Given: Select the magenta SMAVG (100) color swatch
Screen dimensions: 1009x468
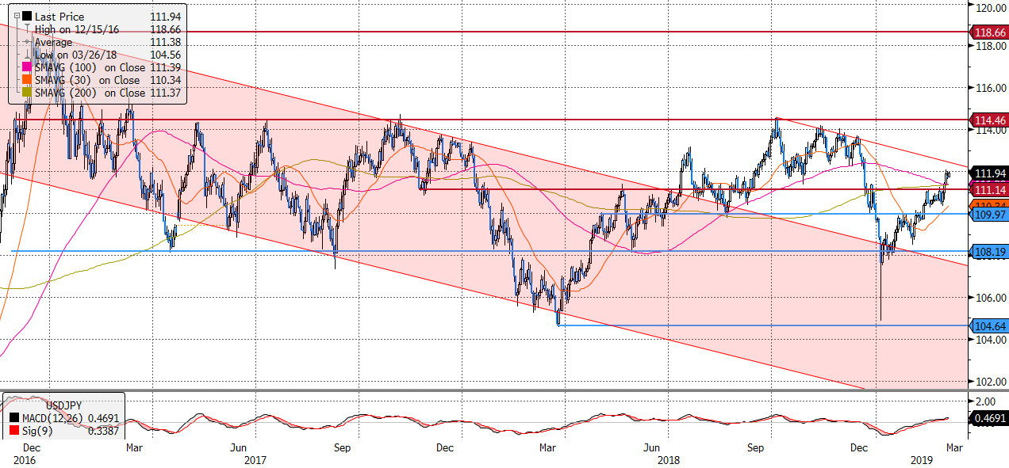Looking at the screenshot, I should tap(28, 67).
